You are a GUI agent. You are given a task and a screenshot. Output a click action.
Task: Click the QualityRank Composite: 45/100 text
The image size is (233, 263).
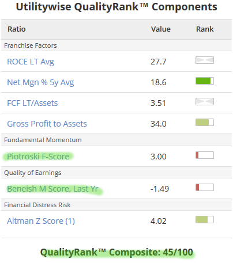[116, 252]
